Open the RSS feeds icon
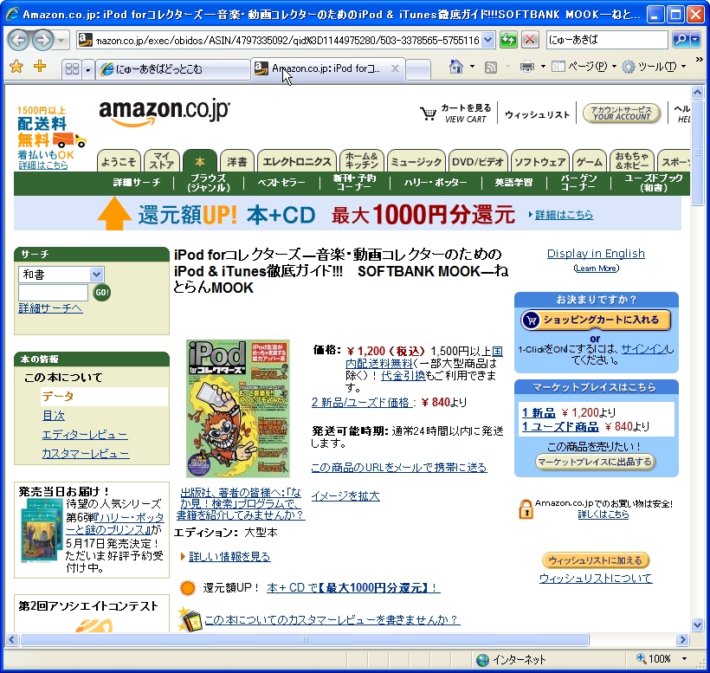Image resolution: width=710 pixels, height=673 pixels. [x=491, y=67]
